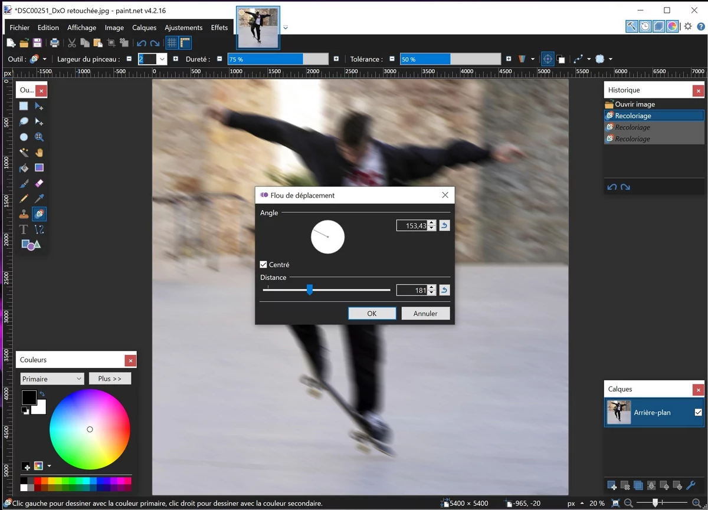Open the Calques menu
The image size is (708, 510).
pos(144,28)
